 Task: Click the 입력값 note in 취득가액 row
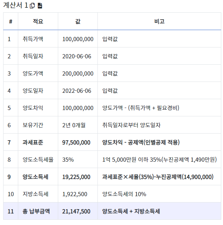point(110,39)
